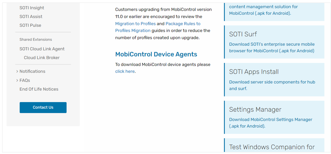Screen dimensions: 331x154
Task: Open Package Rules to Profiles Migration guide
Action: coord(183,24)
